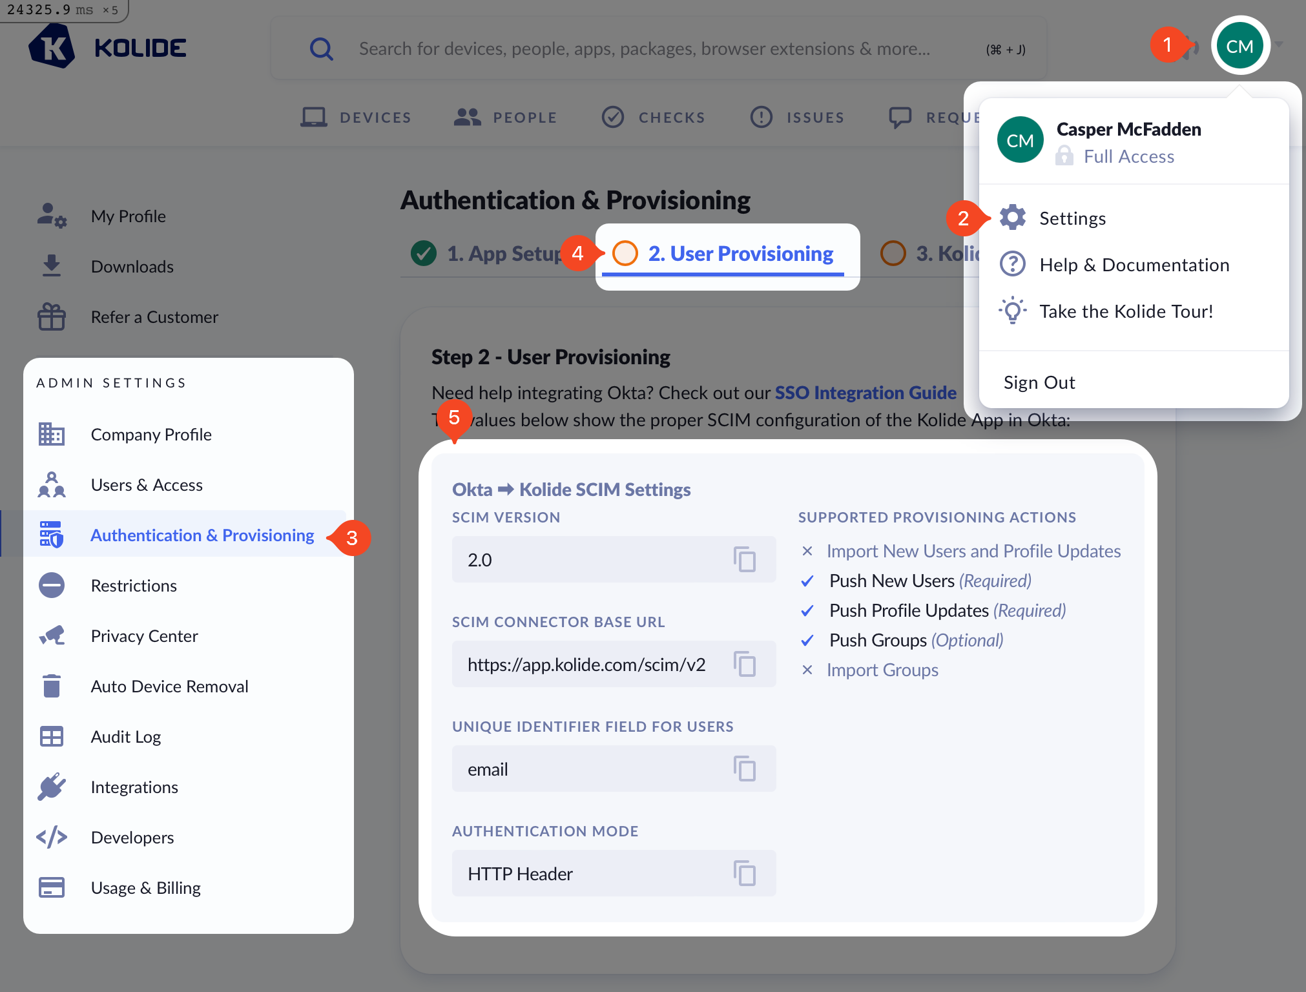
Task: Click Sign Out
Action: [1039, 382]
